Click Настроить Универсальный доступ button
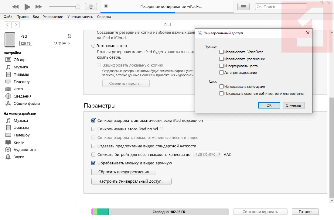The image size is (334, 220). (x=131, y=181)
